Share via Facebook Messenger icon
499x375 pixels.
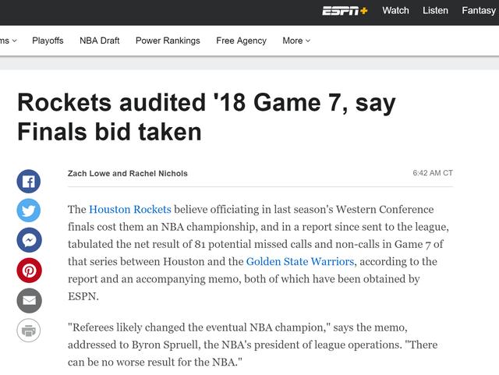tap(29, 240)
